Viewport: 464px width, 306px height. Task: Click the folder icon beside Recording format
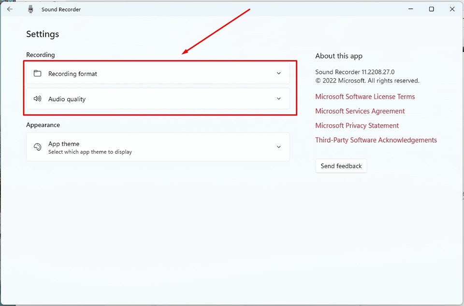38,73
